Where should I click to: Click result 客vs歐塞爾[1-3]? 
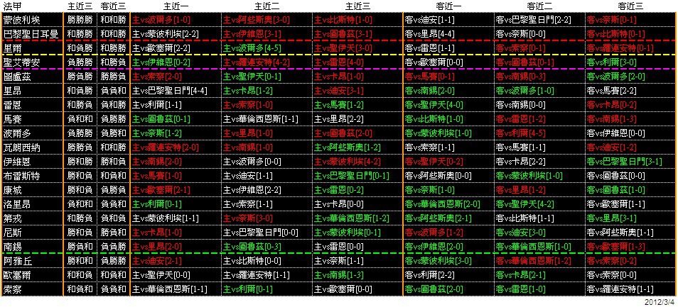(615, 247)
